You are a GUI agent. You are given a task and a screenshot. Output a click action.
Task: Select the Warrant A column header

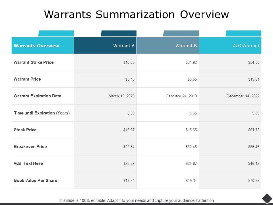click(x=124, y=46)
